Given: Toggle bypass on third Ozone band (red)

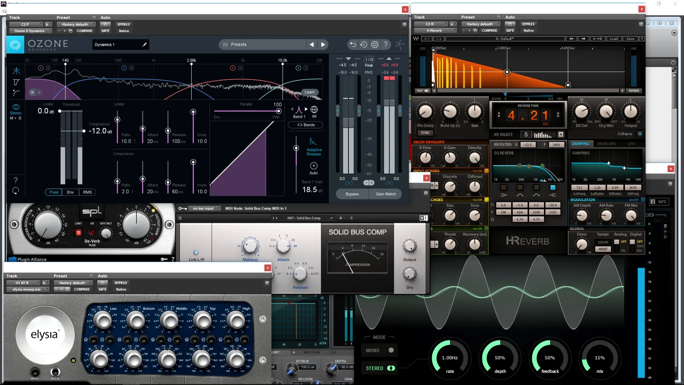Looking at the screenshot, I should click(x=233, y=68).
